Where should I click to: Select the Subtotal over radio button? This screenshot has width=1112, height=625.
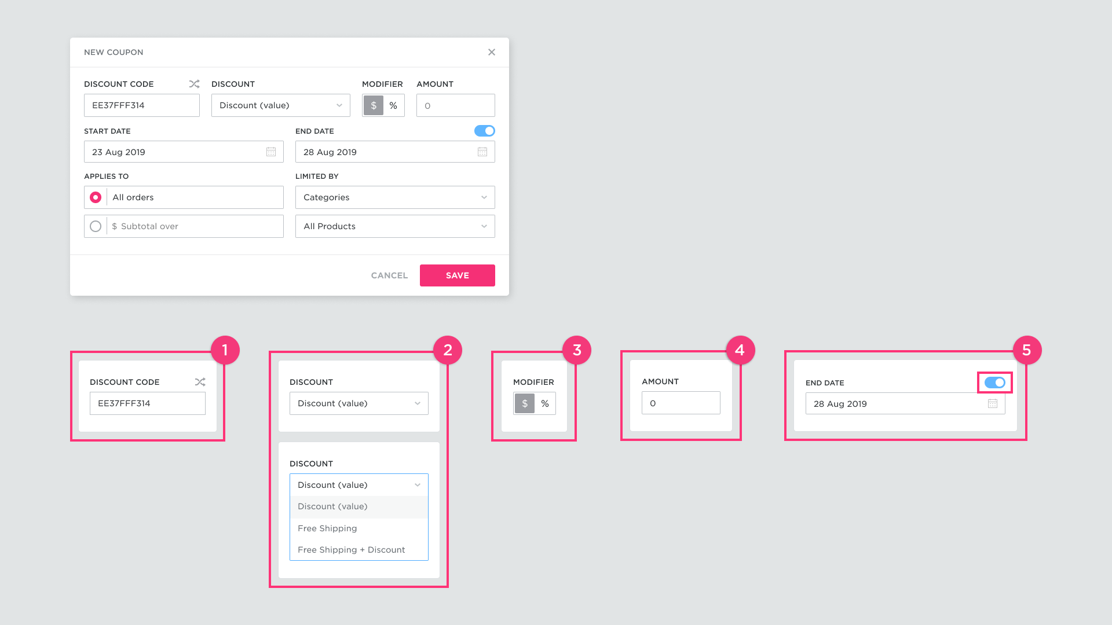point(96,226)
